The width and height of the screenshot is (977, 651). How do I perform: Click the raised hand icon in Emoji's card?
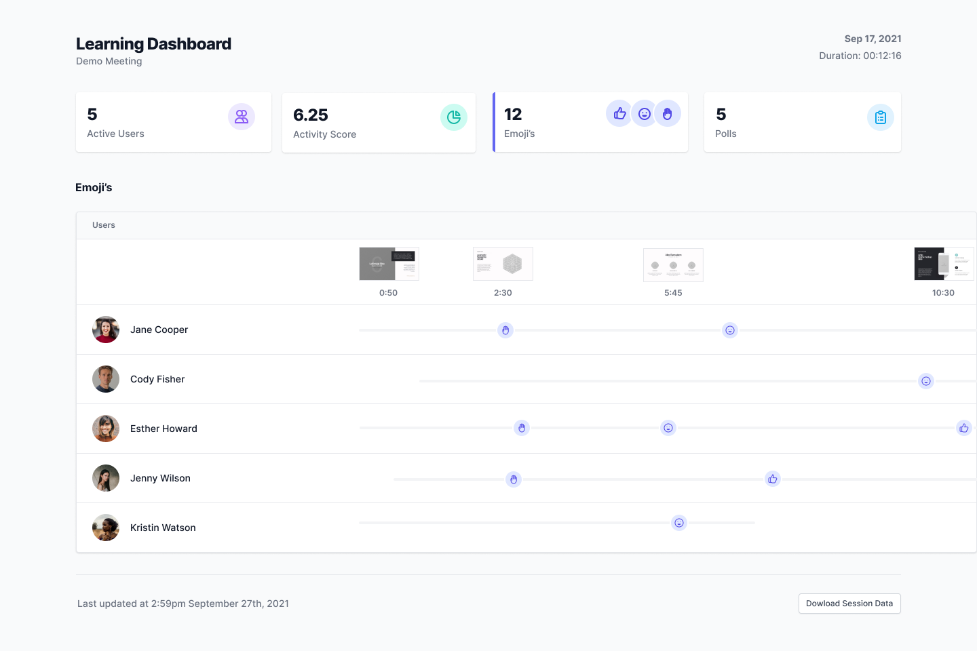point(668,113)
